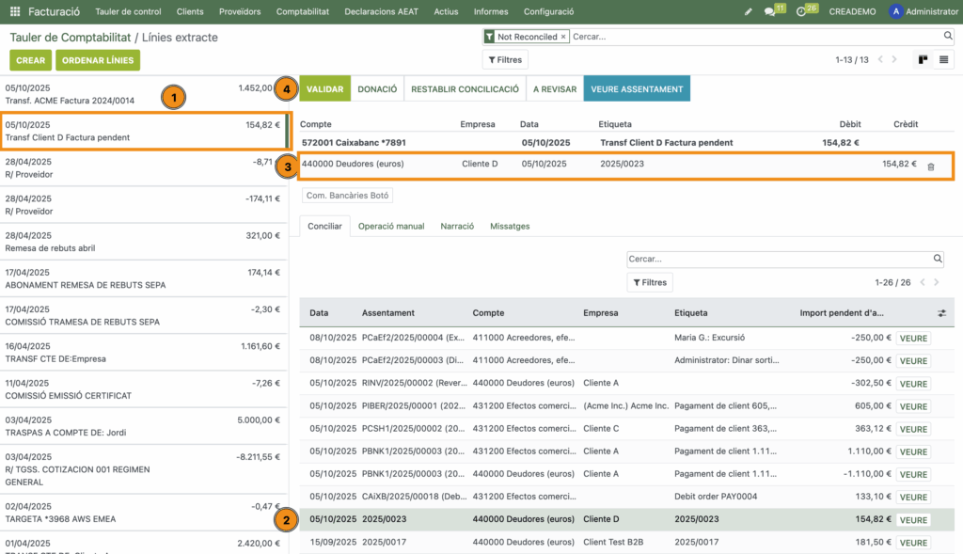The width and height of the screenshot is (963, 554).
Task: Open the apps grid menu icon
Action: pyautogui.click(x=15, y=11)
